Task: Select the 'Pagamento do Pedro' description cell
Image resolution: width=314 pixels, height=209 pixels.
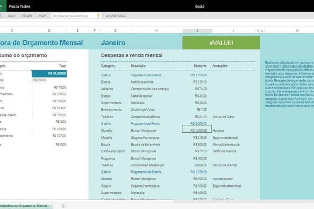Action: [x=145, y=123]
